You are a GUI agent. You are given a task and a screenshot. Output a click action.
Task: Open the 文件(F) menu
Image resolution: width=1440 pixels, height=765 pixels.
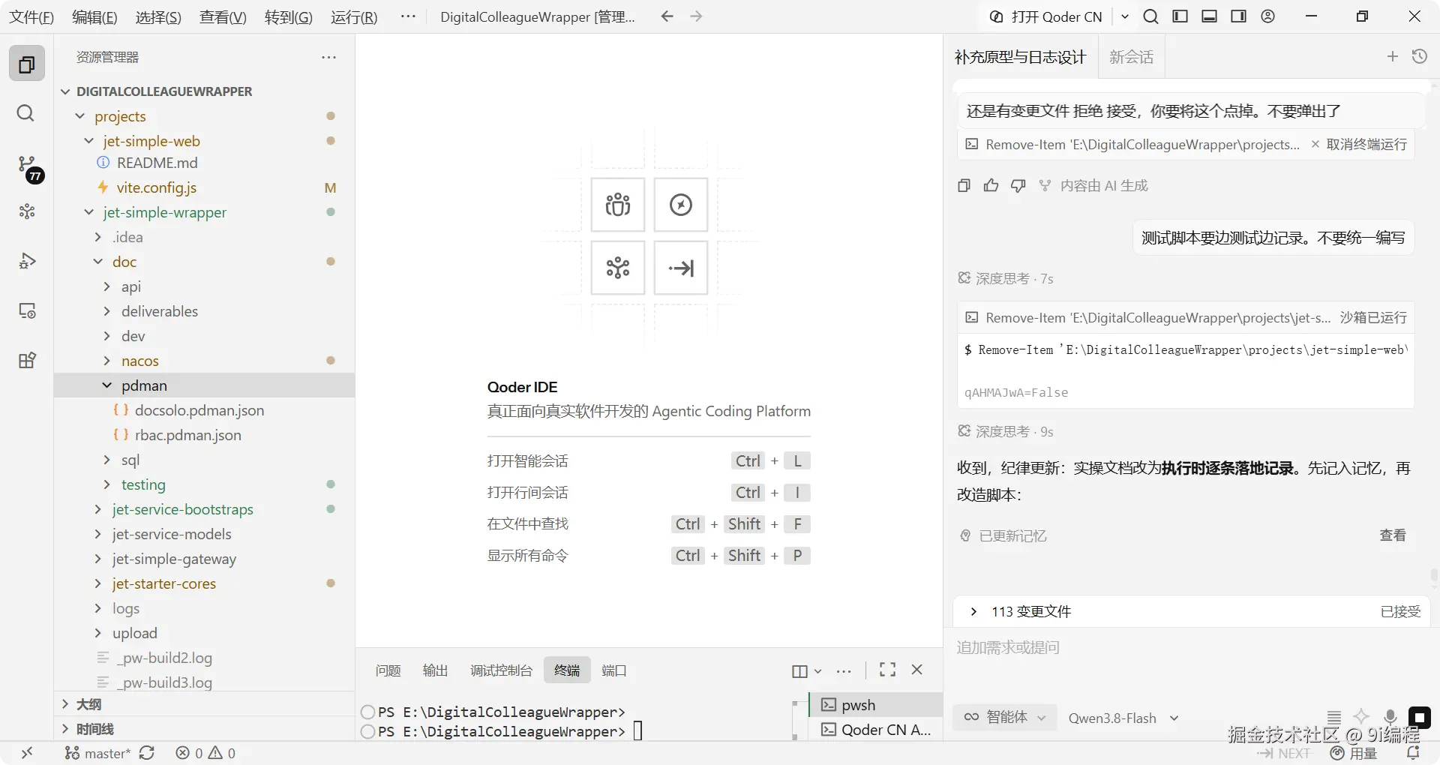[x=31, y=16]
